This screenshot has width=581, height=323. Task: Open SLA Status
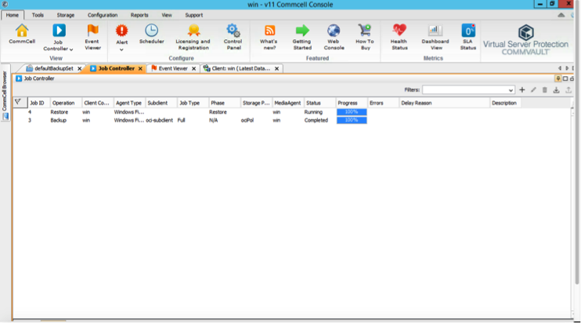[x=468, y=37]
